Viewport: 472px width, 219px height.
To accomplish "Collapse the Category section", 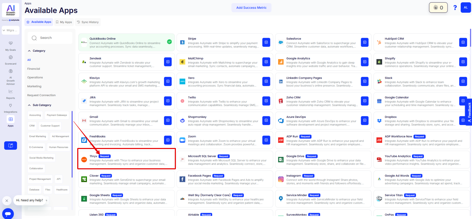I will 29,51.
